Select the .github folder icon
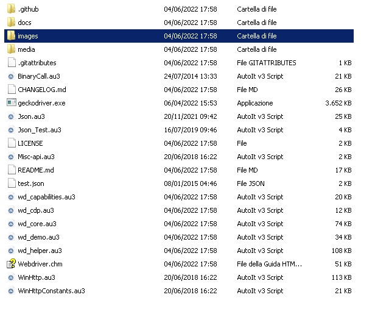 tap(11, 9)
